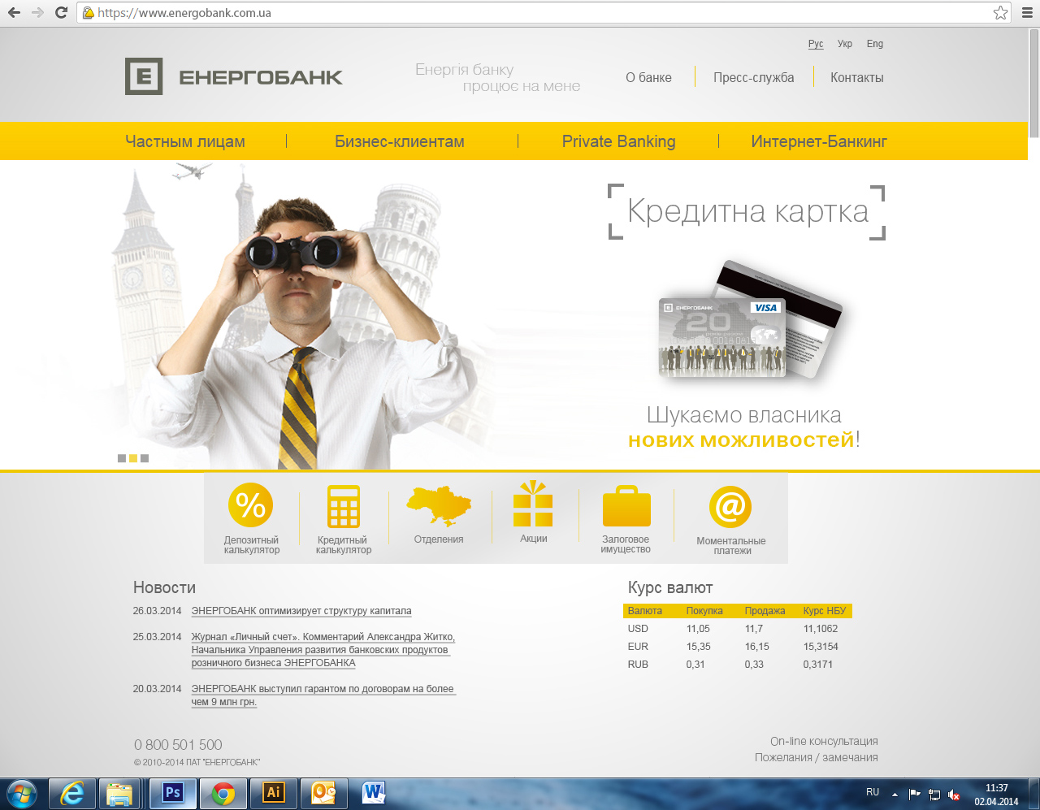Click the Пожелания / замечания link
This screenshot has height=810, width=1040.
(817, 757)
